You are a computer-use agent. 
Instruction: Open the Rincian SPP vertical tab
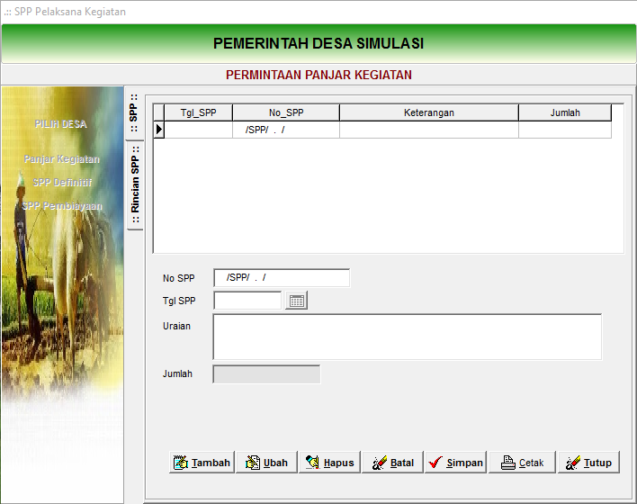pos(134,186)
